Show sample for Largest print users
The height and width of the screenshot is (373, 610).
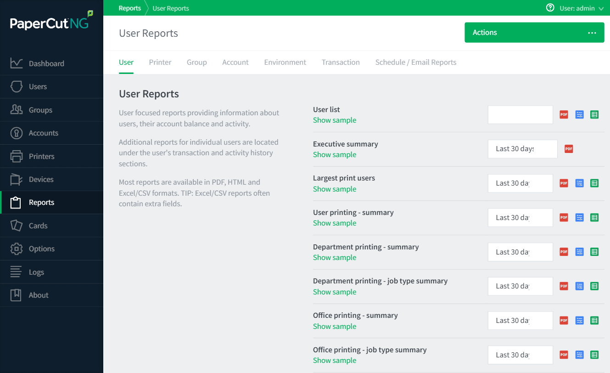(335, 189)
